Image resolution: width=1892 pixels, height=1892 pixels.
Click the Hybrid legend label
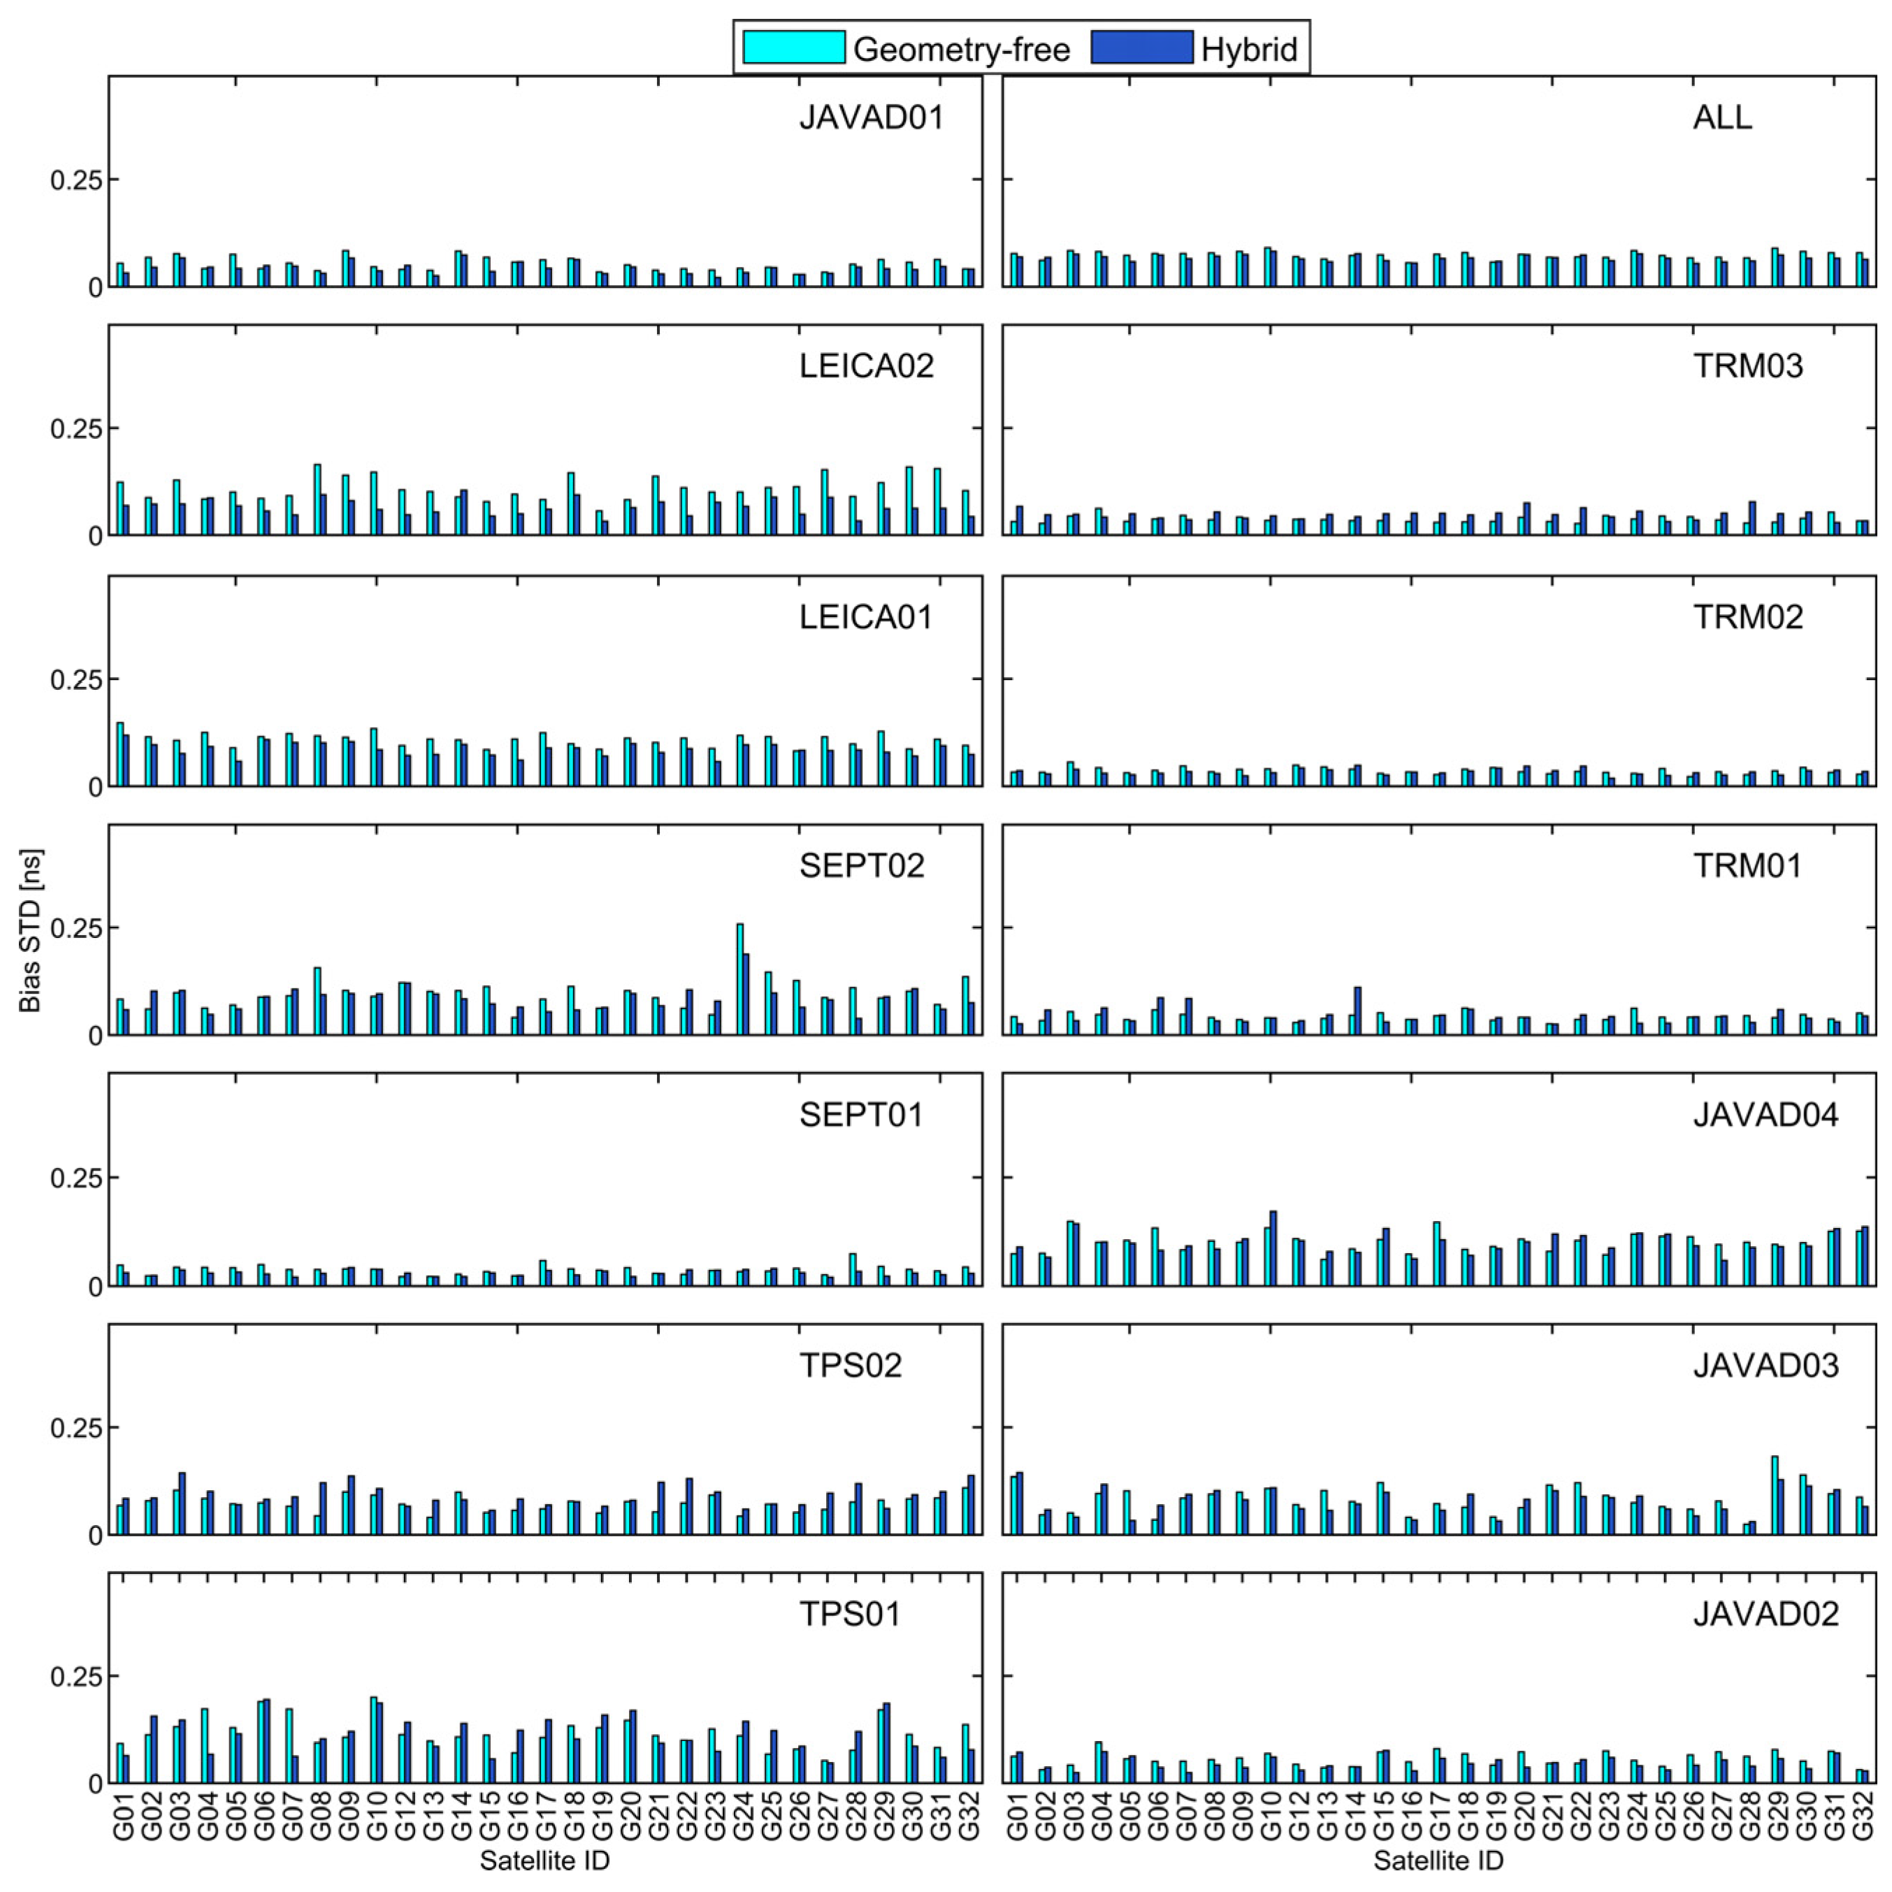point(1248,49)
